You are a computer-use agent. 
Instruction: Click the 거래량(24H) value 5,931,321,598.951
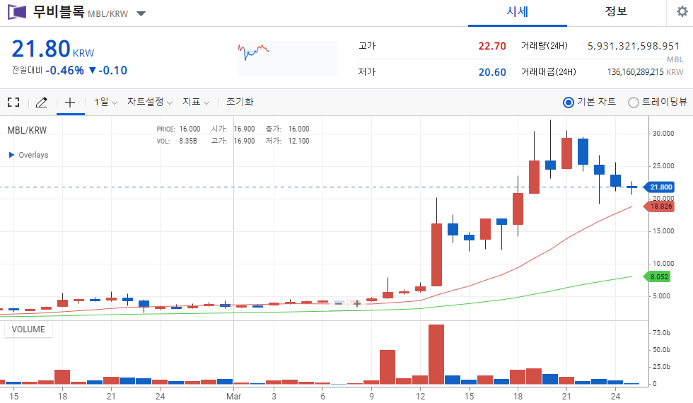634,46
